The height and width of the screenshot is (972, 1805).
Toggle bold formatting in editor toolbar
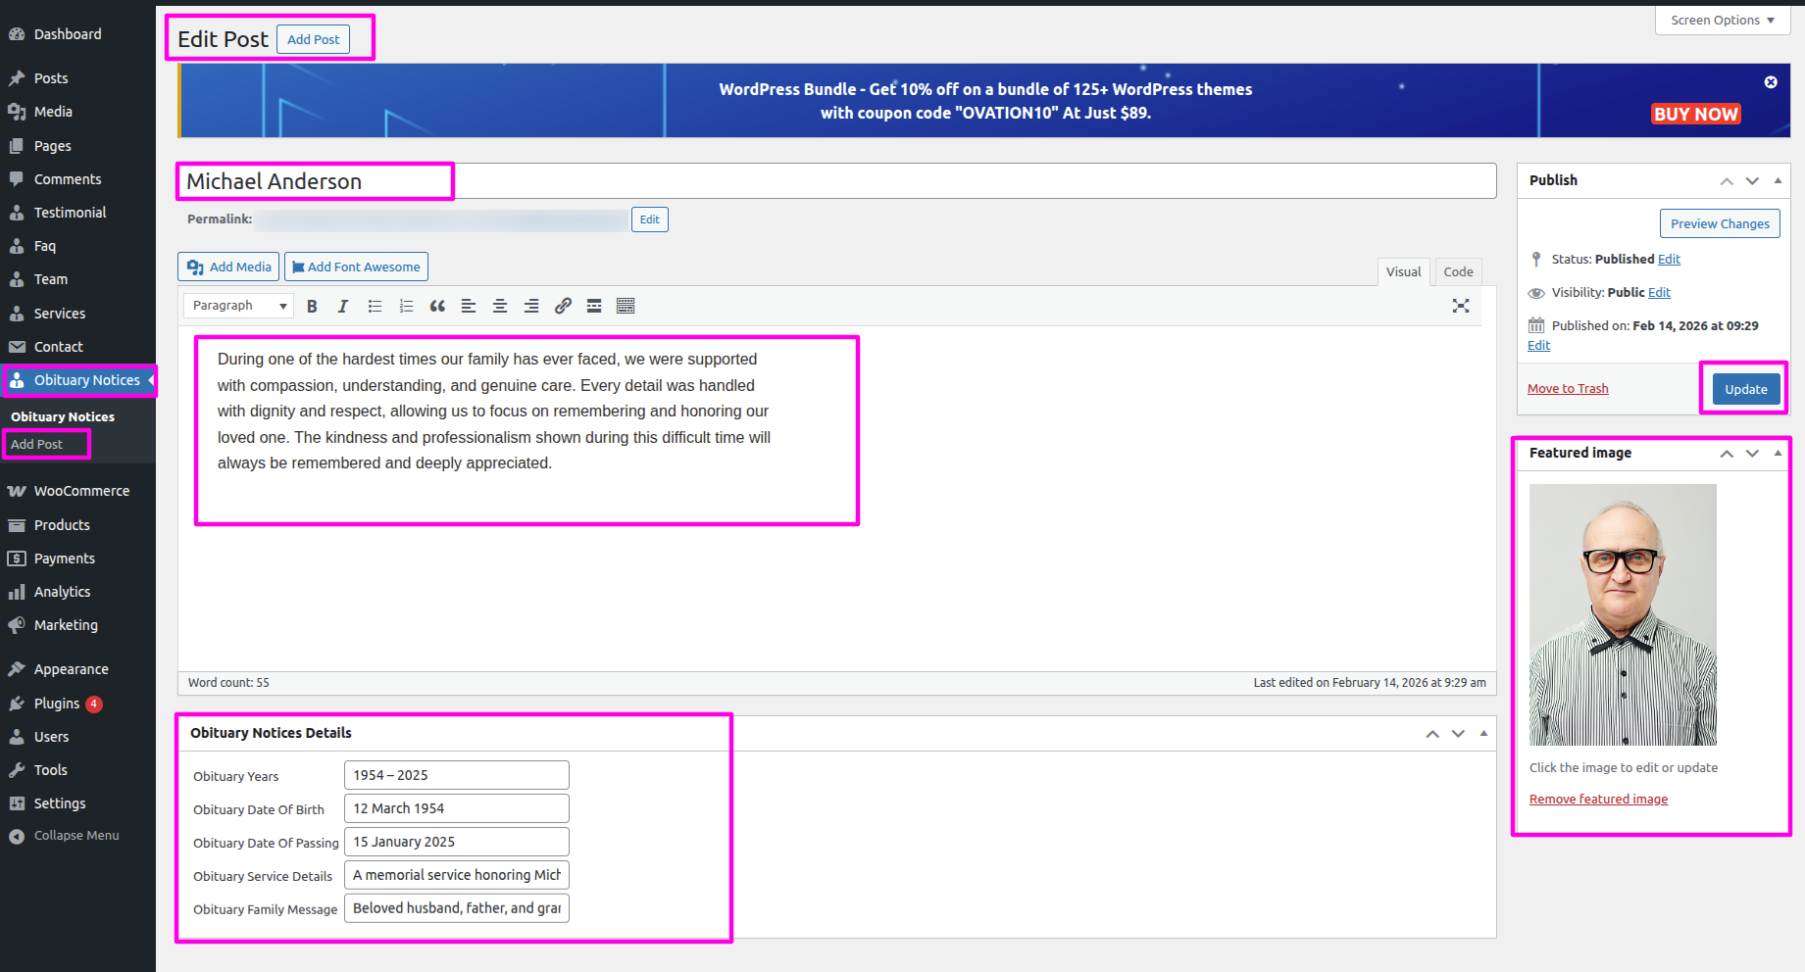tap(312, 307)
